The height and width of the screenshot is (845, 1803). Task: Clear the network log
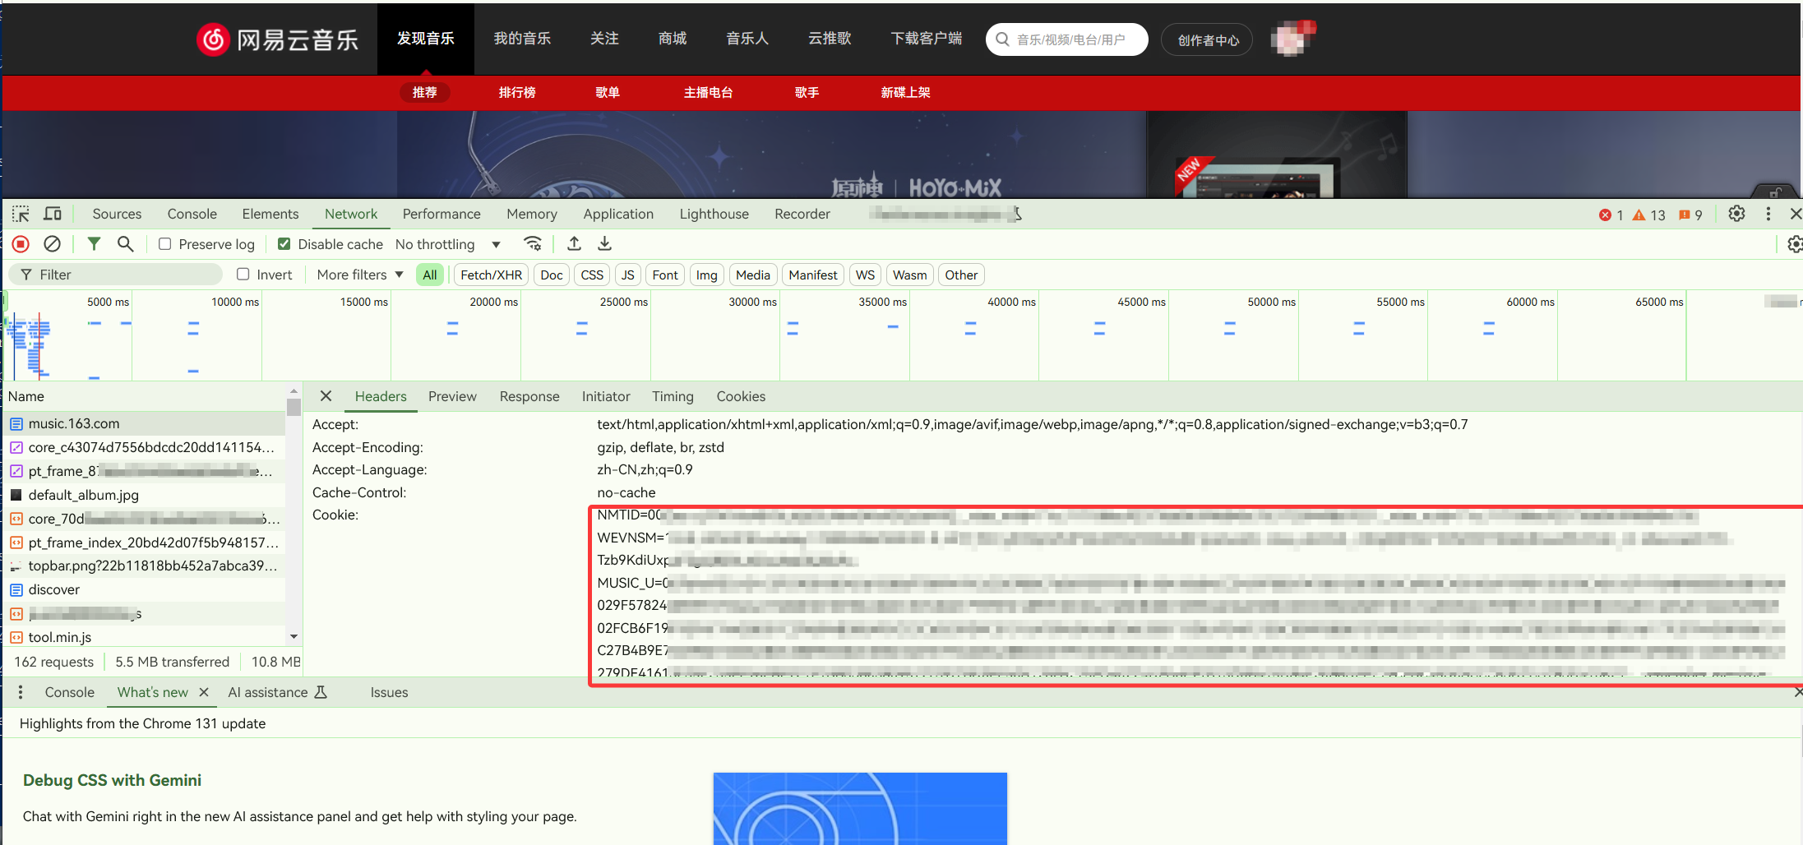pyautogui.click(x=52, y=244)
